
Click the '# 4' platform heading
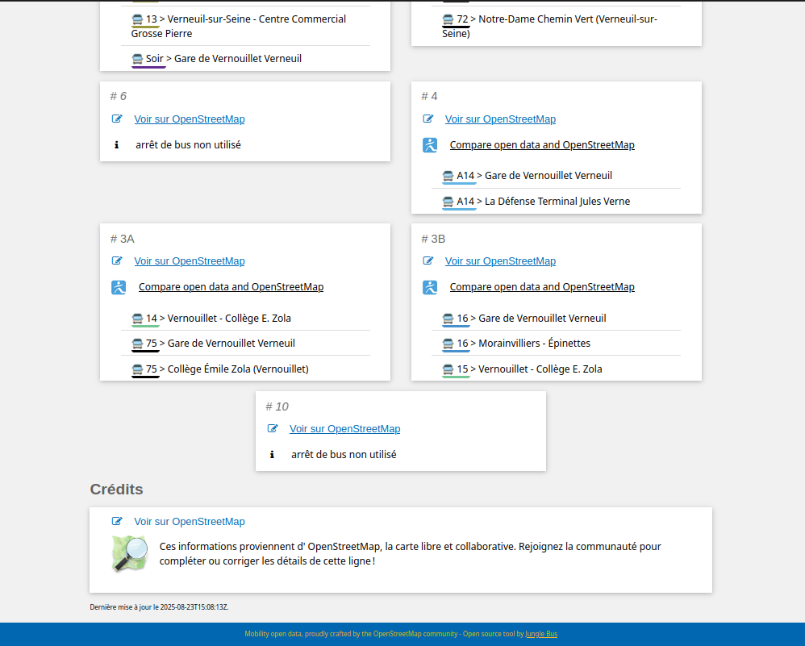(x=429, y=96)
